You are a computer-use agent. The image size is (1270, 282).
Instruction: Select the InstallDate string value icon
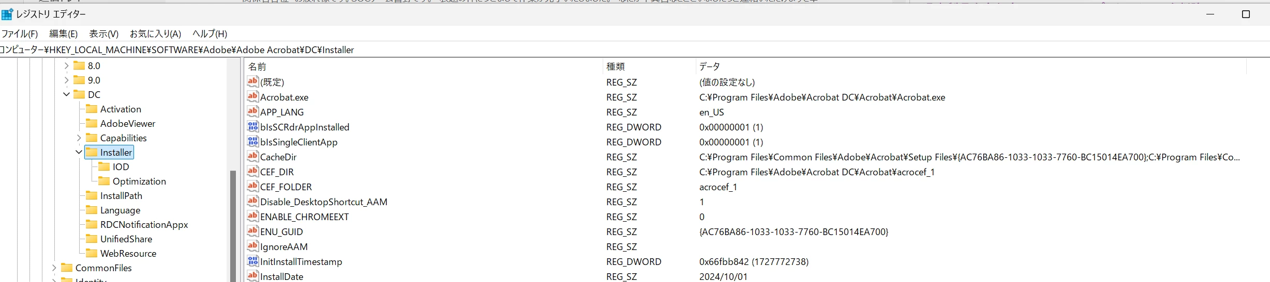(x=252, y=276)
